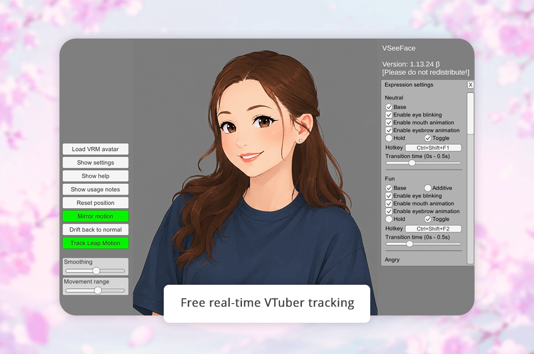Viewport: 534px width, 354px height.
Task: Click the Version: 1.13.24 β text
Action: (x=411, y=64)
